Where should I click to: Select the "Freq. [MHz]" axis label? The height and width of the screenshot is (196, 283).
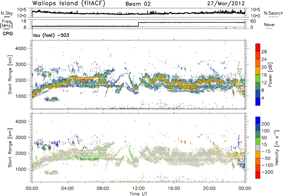(6, 24)
